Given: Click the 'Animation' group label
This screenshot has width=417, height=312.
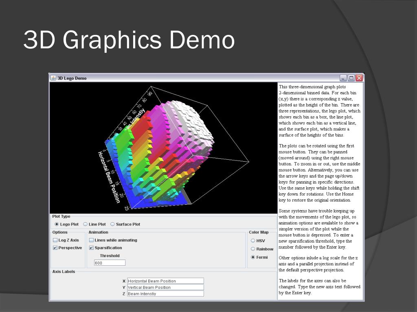Looking at the screenshot, I should [99, 232].
